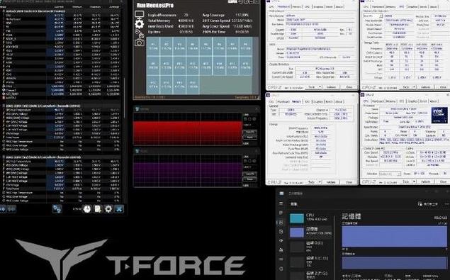Take screenshot with RunMemTestPro camera icon
This screenshot has height=280, width=450.
pos(140,43)
